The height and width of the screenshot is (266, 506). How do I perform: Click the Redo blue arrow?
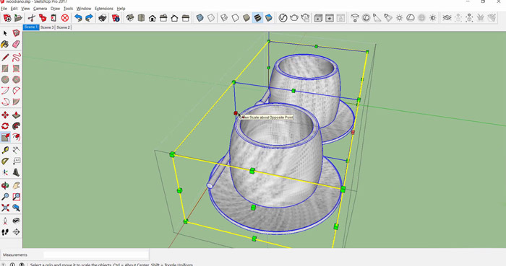click(x=90, y=18)
